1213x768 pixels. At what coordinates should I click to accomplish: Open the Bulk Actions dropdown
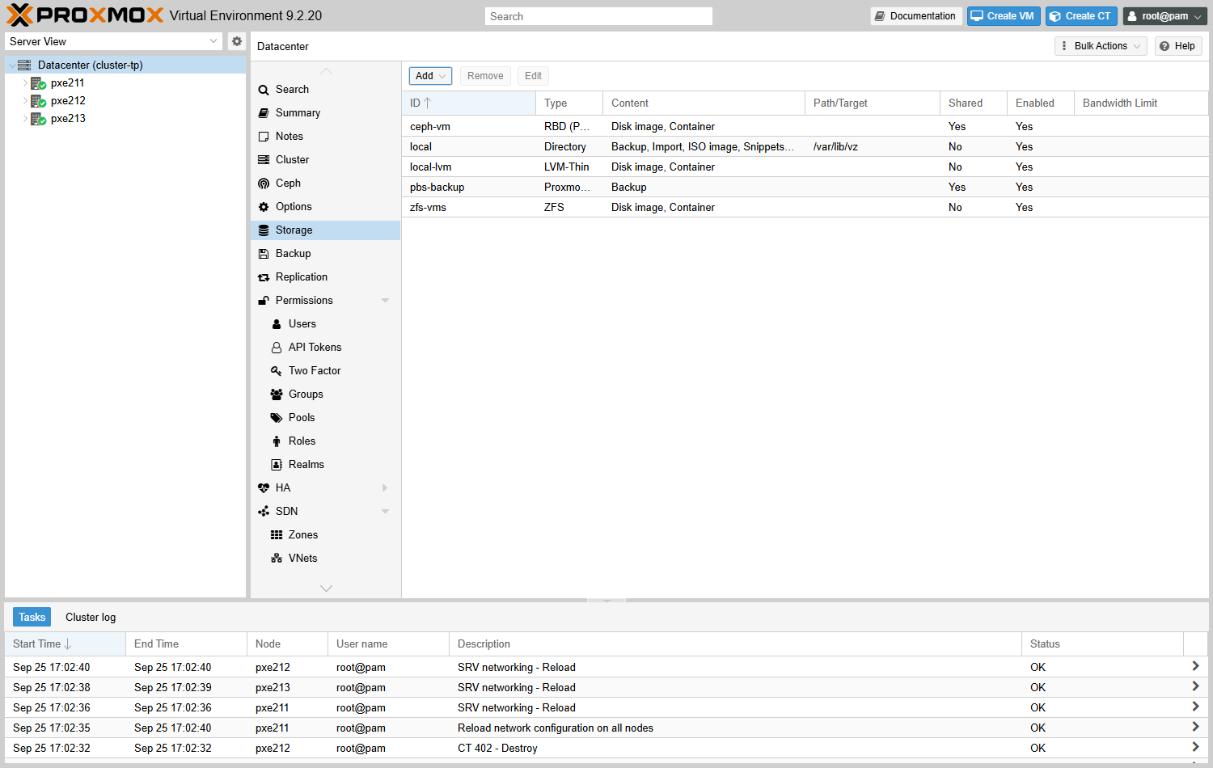[x=1101, y=46]
